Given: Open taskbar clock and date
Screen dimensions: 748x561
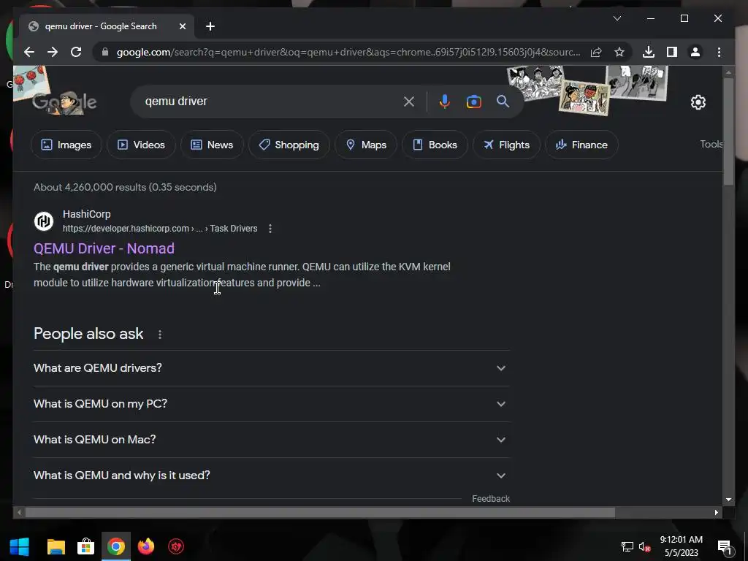Looking at the screenshot, I should point(682,546).
